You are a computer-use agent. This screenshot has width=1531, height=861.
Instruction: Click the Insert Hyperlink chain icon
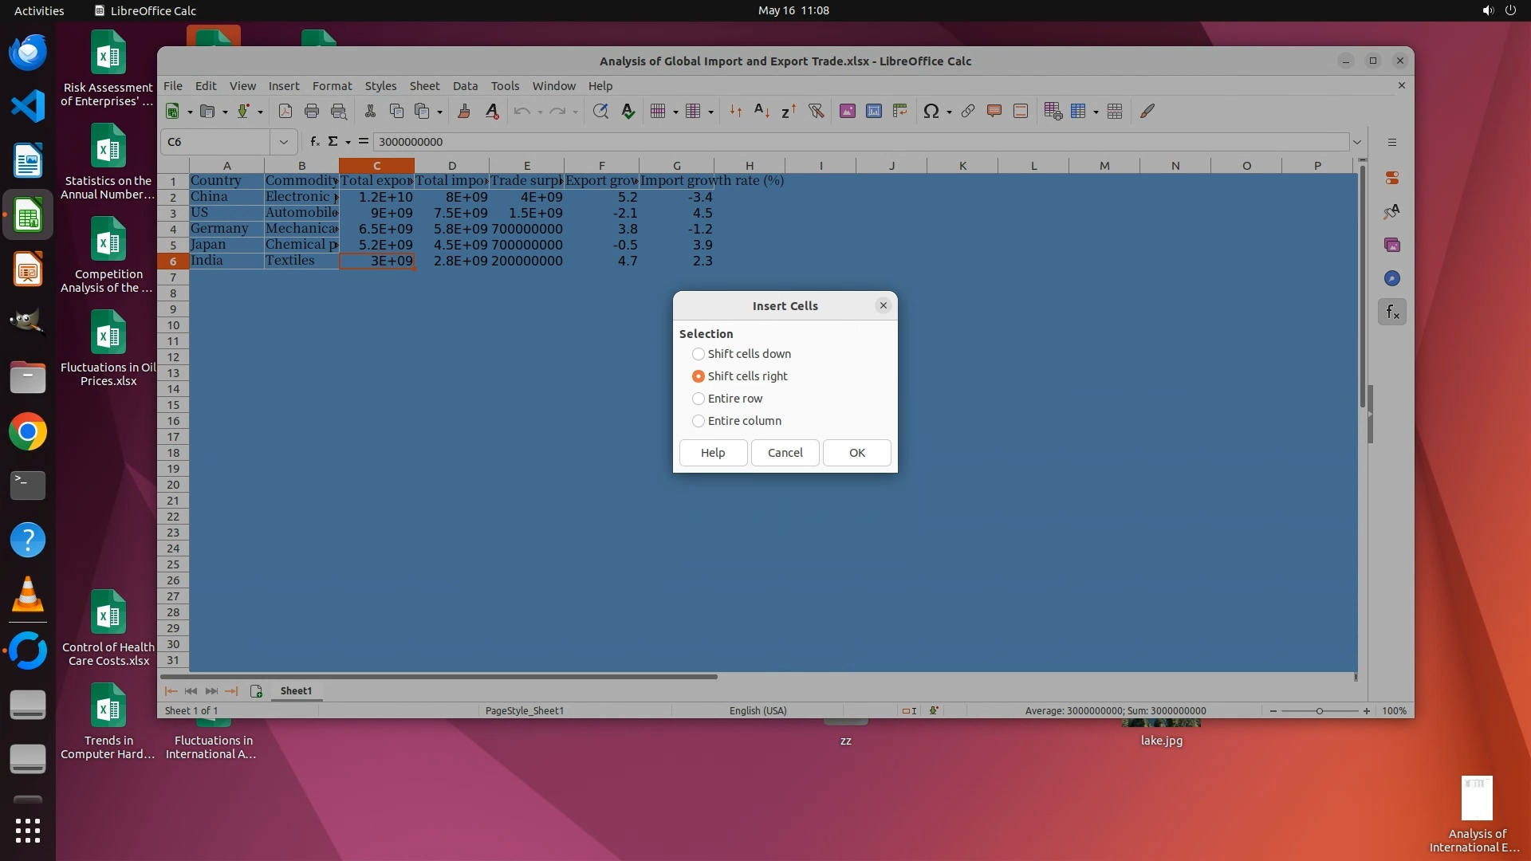968,112
